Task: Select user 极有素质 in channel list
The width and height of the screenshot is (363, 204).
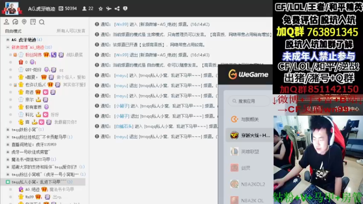Action: pos(33,107)
